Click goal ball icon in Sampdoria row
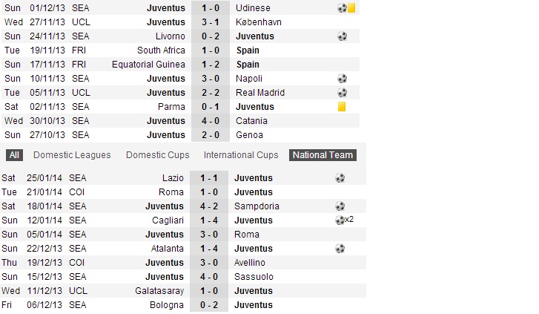 click(340, 206)
